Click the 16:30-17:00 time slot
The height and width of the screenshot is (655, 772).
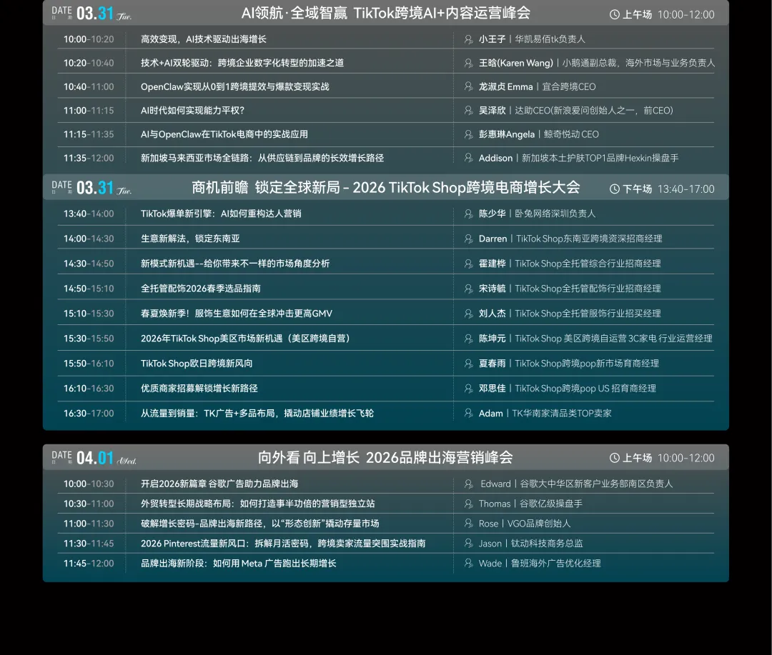point(89,414)
